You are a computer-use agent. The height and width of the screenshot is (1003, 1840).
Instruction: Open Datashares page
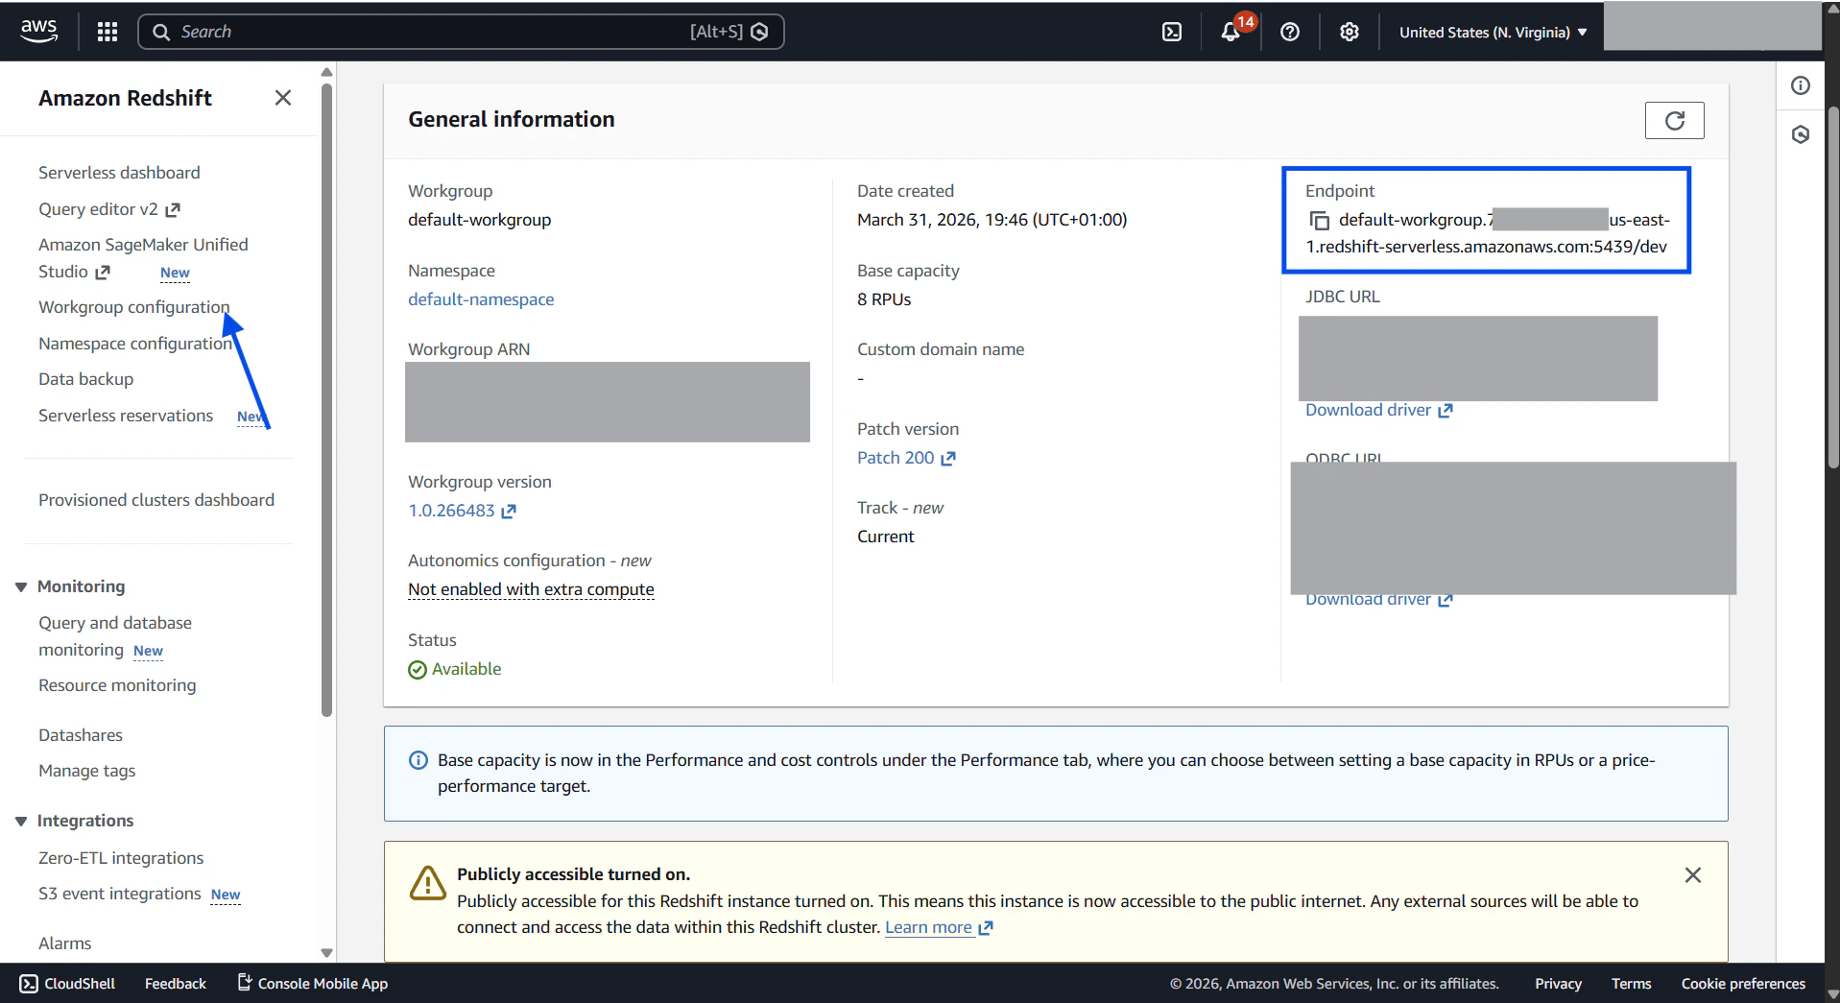[81, 735]
